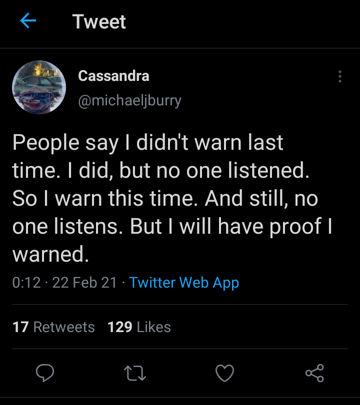Click the tweet line 'So I warn this time'
The width and height of the screenshot is (360, 405).
point(165,199)
